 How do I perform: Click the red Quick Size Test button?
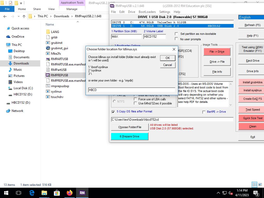[x=252, y=118]
